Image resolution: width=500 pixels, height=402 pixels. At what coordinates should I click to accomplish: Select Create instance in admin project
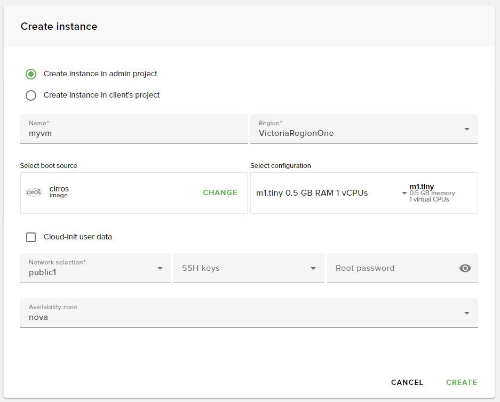(x=31, y=74)
